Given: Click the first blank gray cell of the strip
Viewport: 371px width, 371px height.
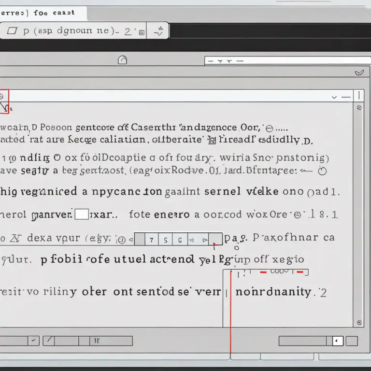Looking at the screenshot, I should coord(140,240).
